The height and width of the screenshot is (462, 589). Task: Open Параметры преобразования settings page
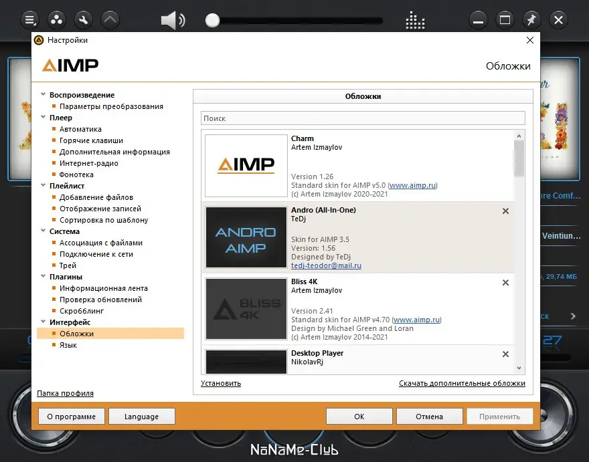pyautogui.click(x=111, y=106)
